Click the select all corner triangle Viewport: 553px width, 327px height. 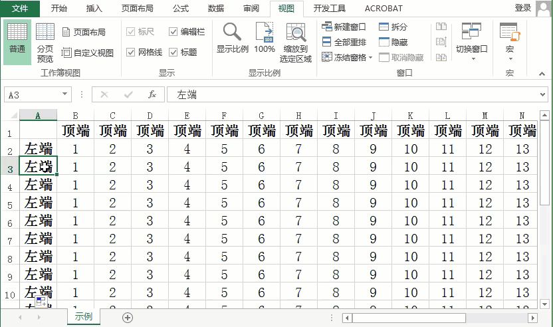coord(13,115)
